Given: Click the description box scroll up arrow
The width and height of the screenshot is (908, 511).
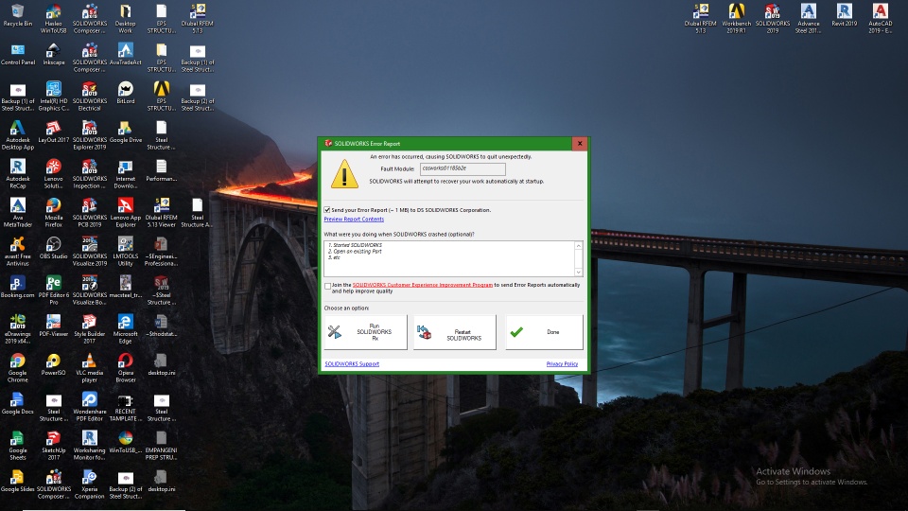Looking at the screenshot, I should coord(578,246).
